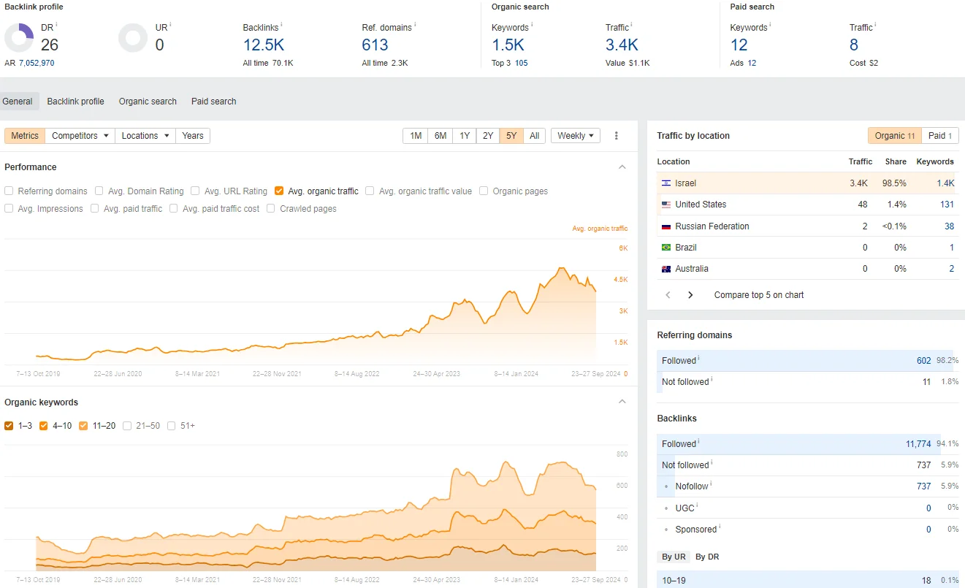Check the 51+ keyword positions checkbox
This screenshot has width=965, height=588.
[x=172, y=426]
